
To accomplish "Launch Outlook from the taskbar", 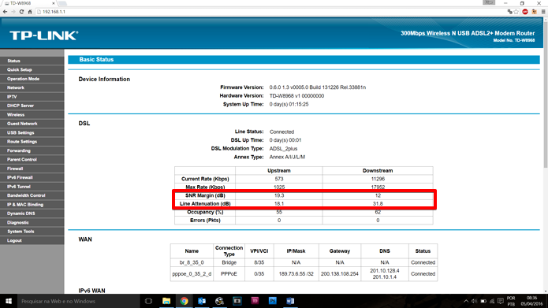I will pos(202,301).
